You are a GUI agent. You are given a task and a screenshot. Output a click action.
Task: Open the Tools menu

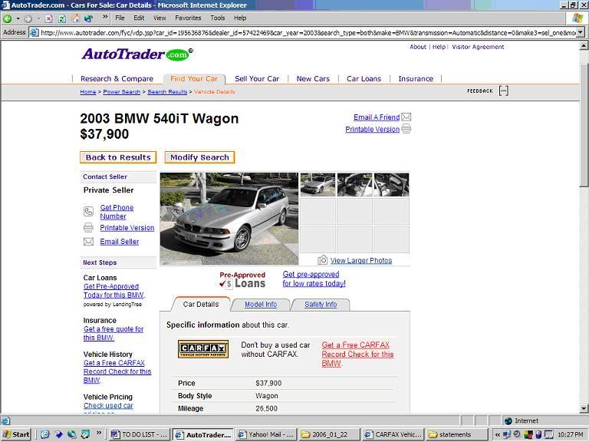click(218, 18)
